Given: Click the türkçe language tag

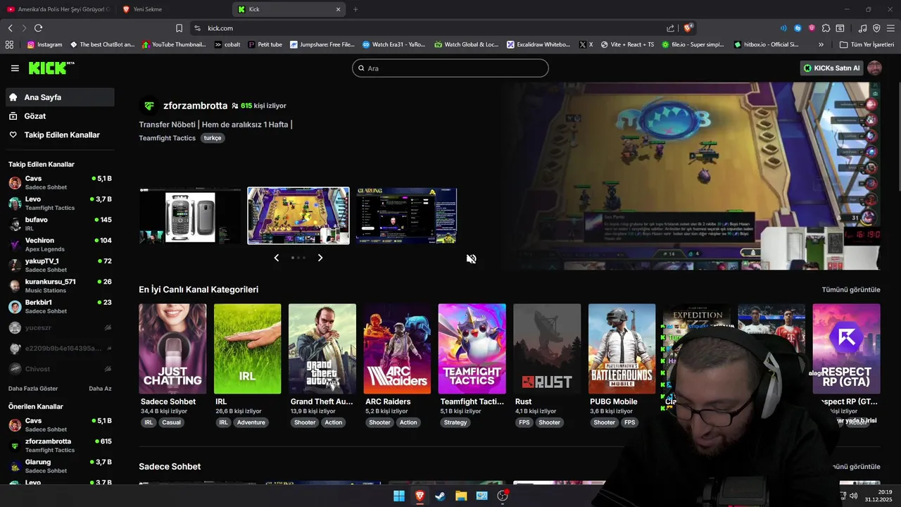Looking at the screenshot, I should (x=213, y=138).
